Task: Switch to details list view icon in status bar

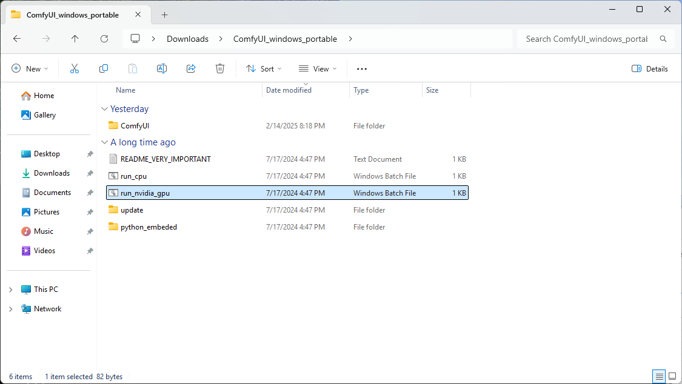Action: tap(660, 377)
